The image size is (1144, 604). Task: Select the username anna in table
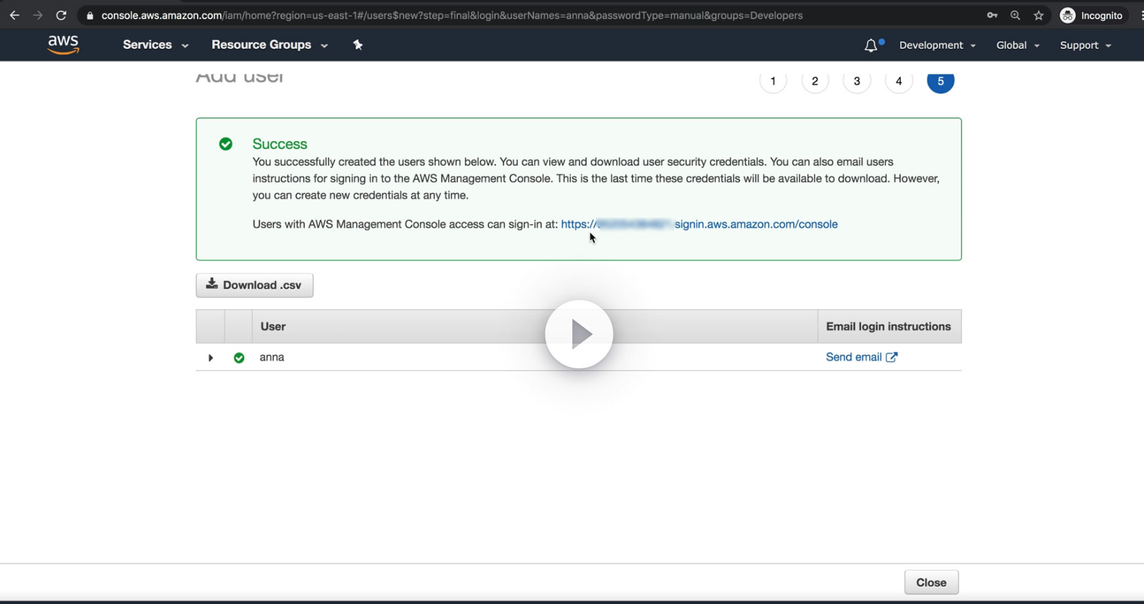click(x=272, y=357)
